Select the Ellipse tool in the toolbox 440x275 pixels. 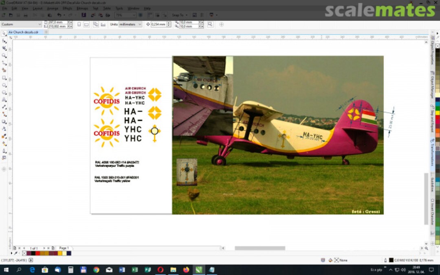4,85
